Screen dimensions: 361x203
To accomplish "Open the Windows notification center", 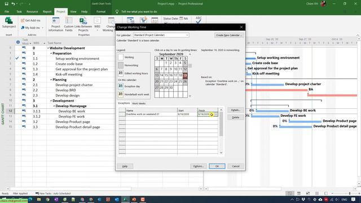I will point(354,199).
